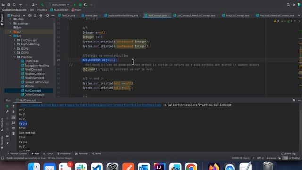Open file icon in main toolbar
Image resolution: width=302 pixels, height=170 pixels.
[x=3, y=5]
